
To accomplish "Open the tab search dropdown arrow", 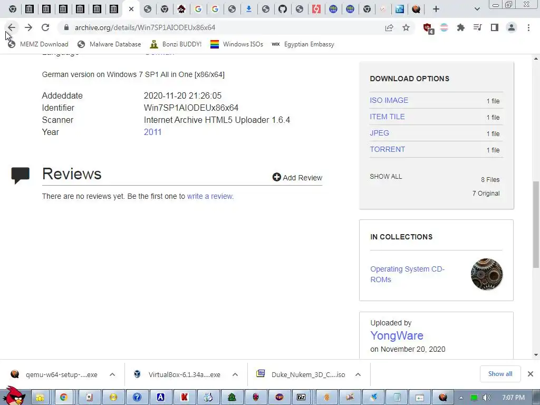I will pos(477,9).
